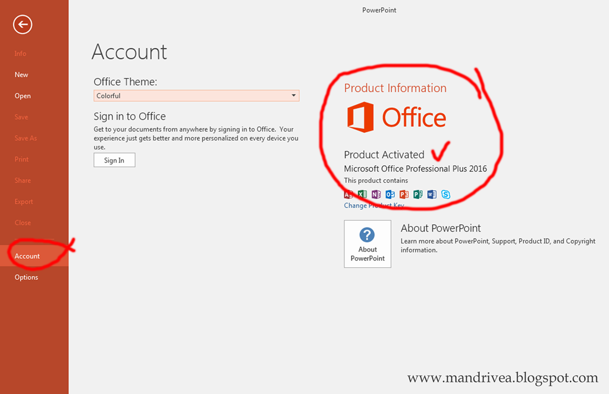Click the PowerPoint title at top

tap(379, 10)
